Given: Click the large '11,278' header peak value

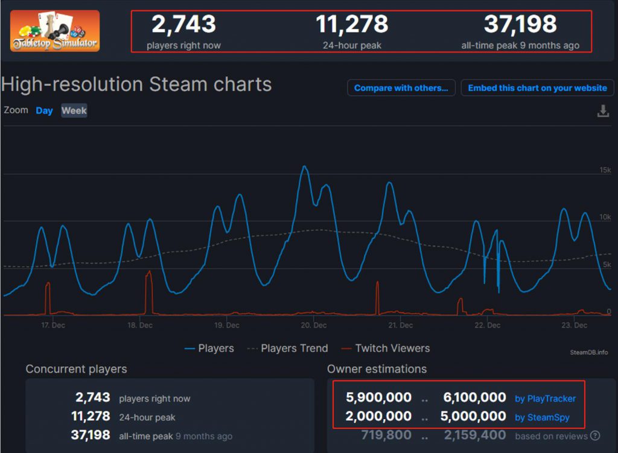Looking at the screenshot, I should click(352, 24).
